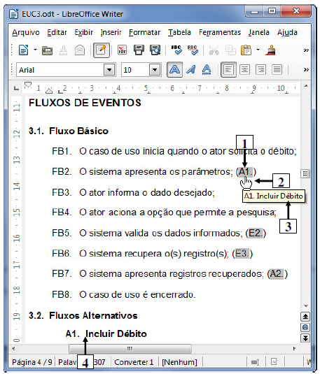The width and height of the screenshot is (320, 374).
Task: Open the Paste dropdown arrow
Action: (258, 50)
